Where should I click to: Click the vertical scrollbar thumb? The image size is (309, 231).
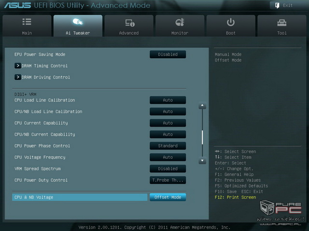(202, 137)
